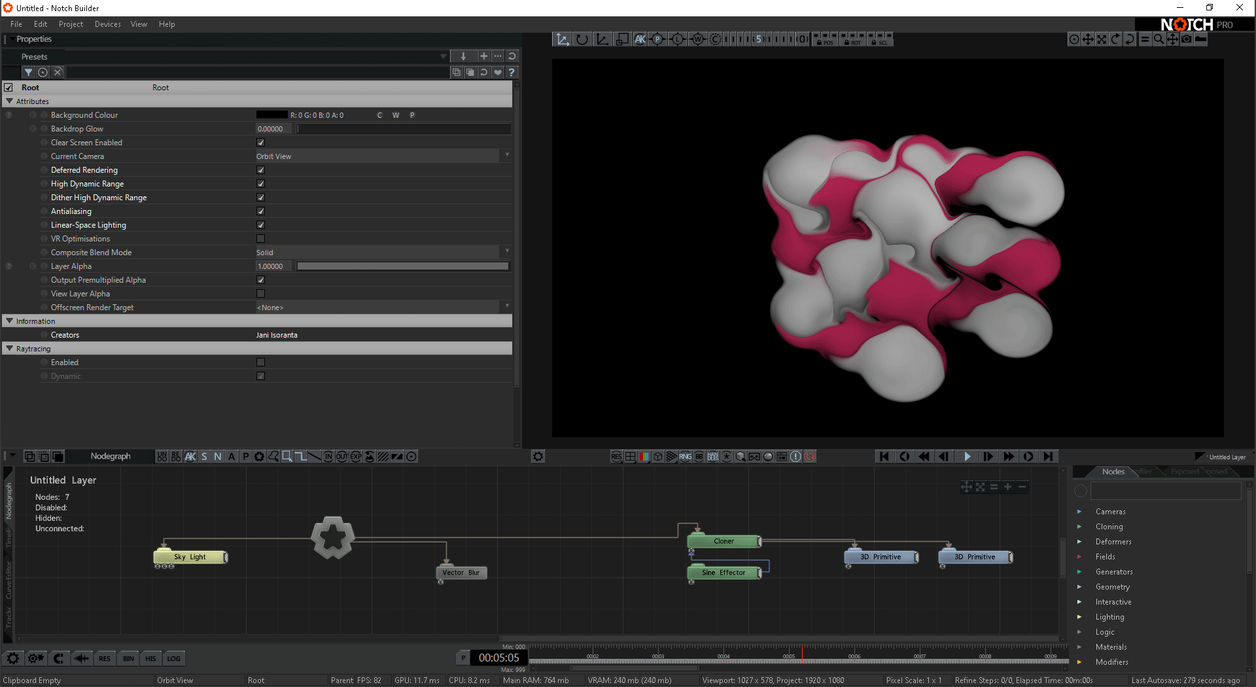Collapse the Information section in Properties

[x=9, y=321]
